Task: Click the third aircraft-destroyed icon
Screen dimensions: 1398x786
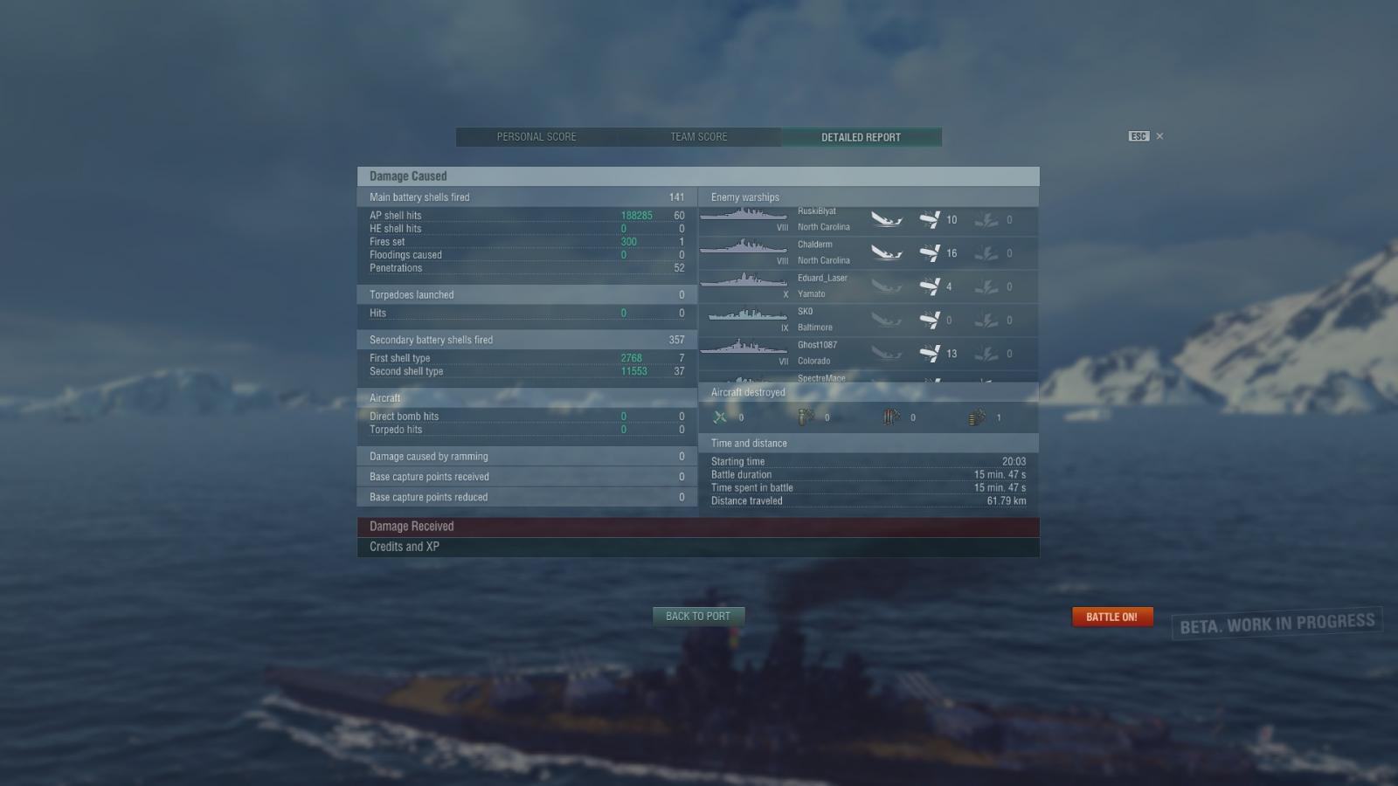Action: point(891,417)
